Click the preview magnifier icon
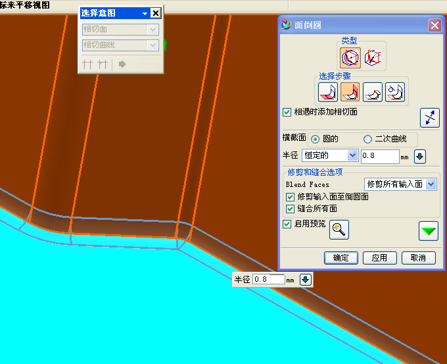The width and height of the screenshot is (447, 364). 339,230
